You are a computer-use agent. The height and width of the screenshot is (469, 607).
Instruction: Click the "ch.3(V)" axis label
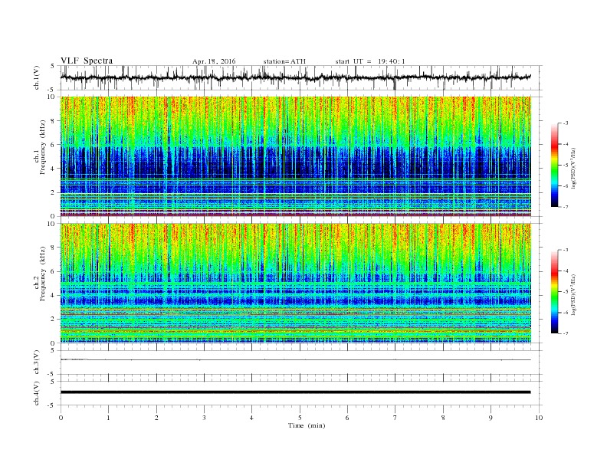tap(37, 362)
